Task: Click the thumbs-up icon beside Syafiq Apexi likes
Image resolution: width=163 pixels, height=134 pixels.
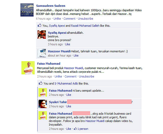Action: [39, 25]
